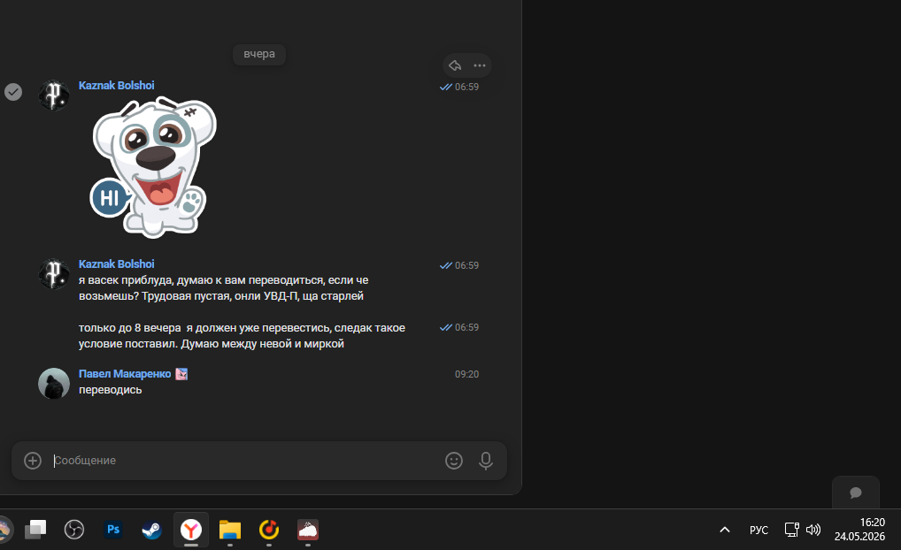Open the network status tray icon

[792, 530]
